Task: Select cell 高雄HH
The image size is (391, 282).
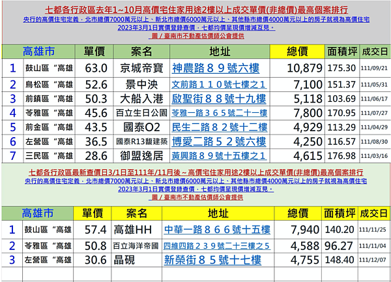Action: pyautogui.click(x=136, y=230)
